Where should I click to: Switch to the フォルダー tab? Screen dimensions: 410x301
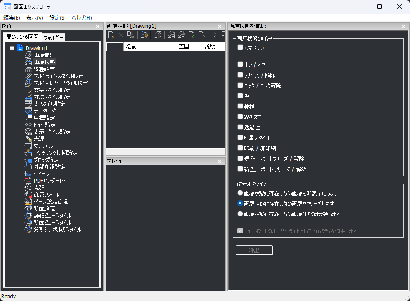[x=54, y=37]
